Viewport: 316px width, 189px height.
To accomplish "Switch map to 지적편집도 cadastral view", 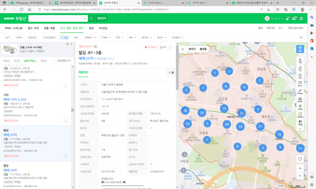I will [300, 115].
